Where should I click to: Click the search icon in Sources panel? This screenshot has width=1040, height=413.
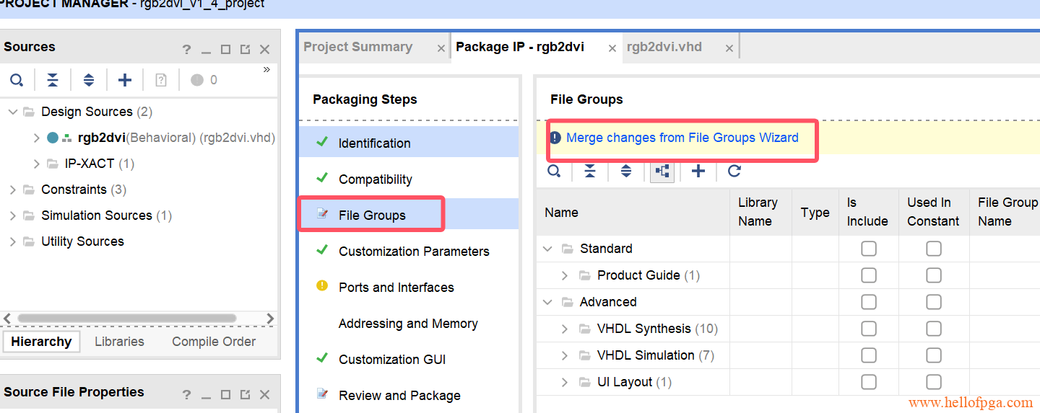(17, 80)
